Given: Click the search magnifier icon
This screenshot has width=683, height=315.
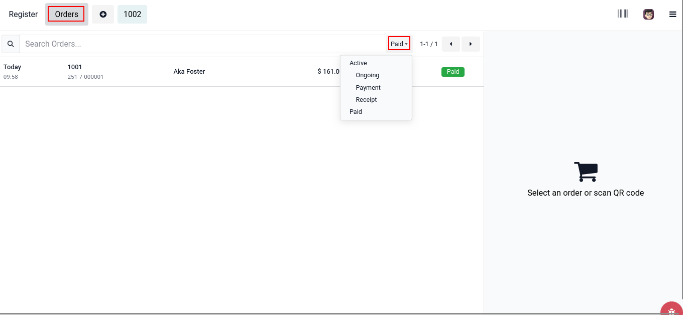Looking at the screenshot, I should pos(11,44).
